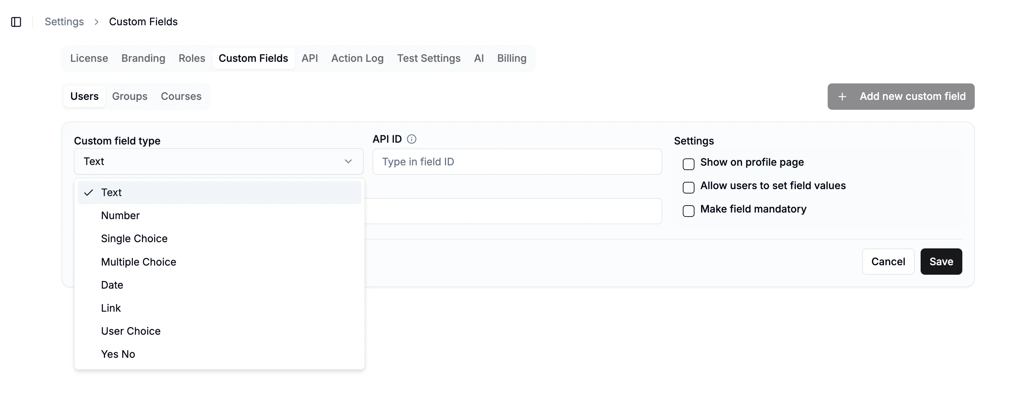This screenshot has height=398, width=1026.
Task: Select Single Choice from the dropdown list
Action: [x=134, y=239]
